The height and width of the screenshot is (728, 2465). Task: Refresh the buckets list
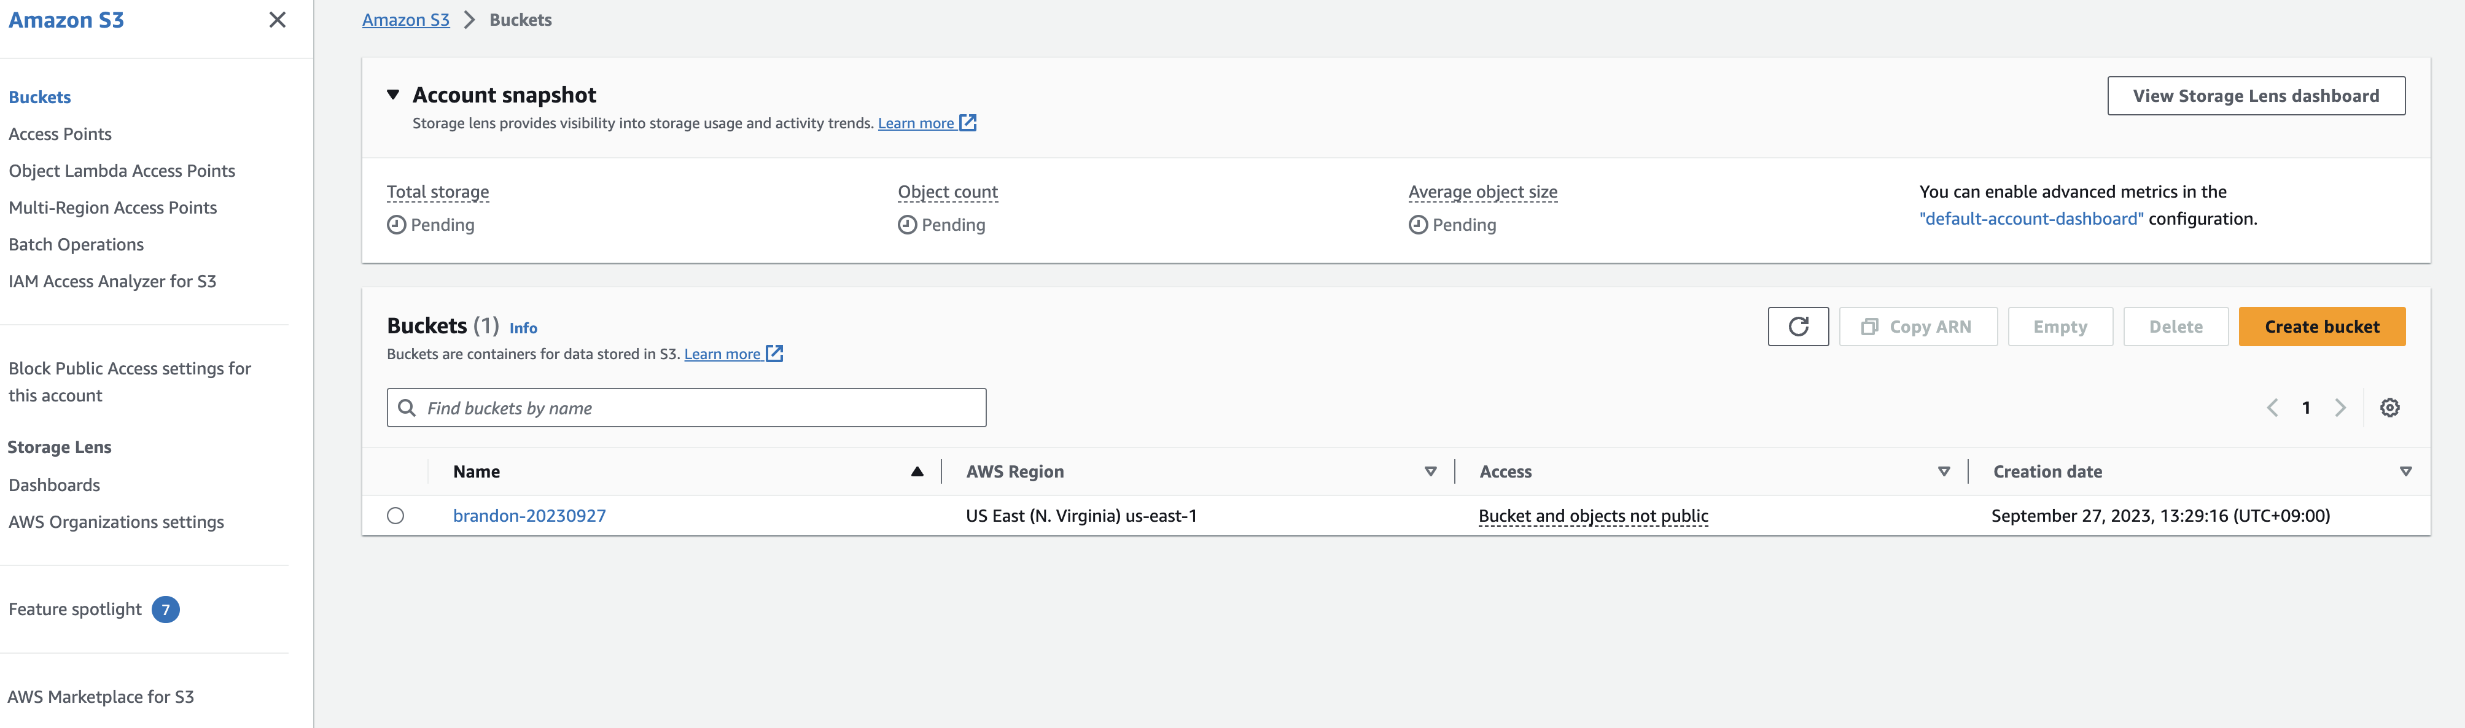pyautogui.click(x=1798, y=326)
